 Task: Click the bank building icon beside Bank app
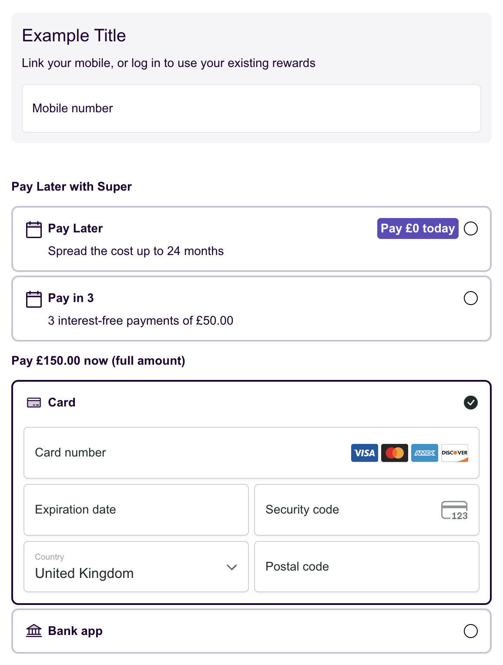(x=34, y=631)
